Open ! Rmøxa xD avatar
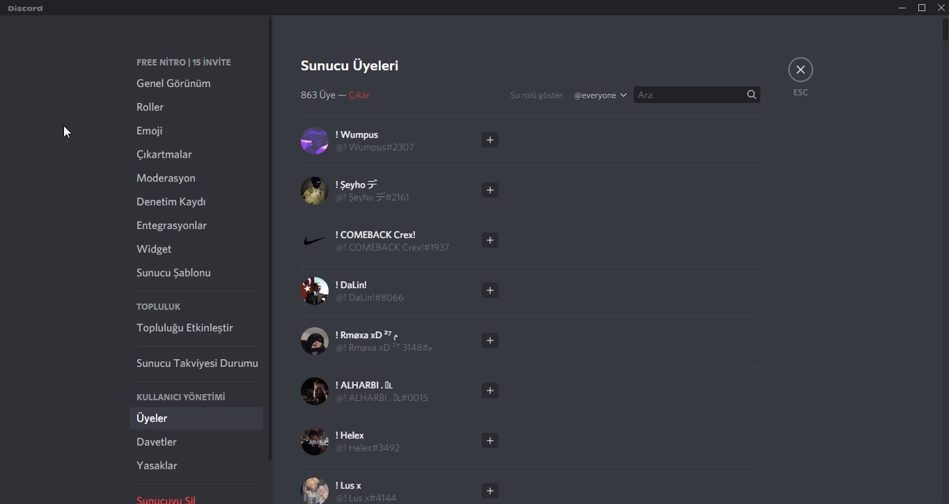 point(315,341)
